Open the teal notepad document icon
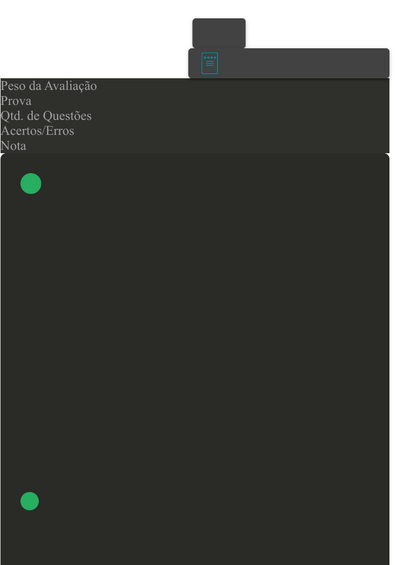Image resolution: width=395 pixels, height=565 pixels. coord(210,63)
